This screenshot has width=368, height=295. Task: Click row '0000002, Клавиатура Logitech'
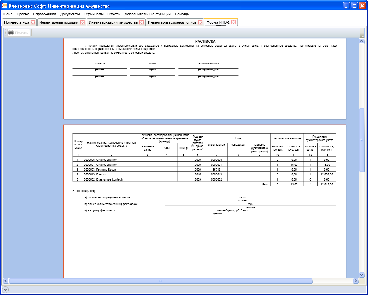(204, 179)
